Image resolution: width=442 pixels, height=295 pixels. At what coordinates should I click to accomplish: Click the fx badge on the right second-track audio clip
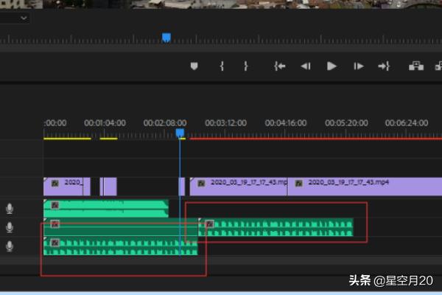209,224
